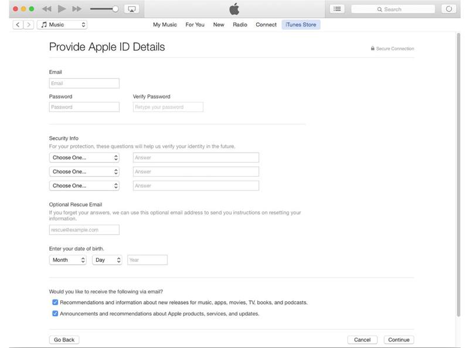The height and width of the screenshot is (348, 469).
Task: Uncheck the new releases recommendations checkbox
Action: coord(55,302)
